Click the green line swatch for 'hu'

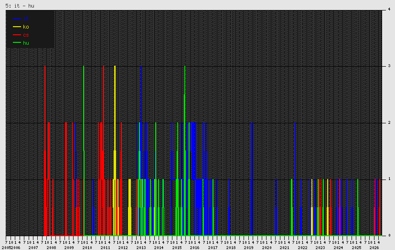17,43
